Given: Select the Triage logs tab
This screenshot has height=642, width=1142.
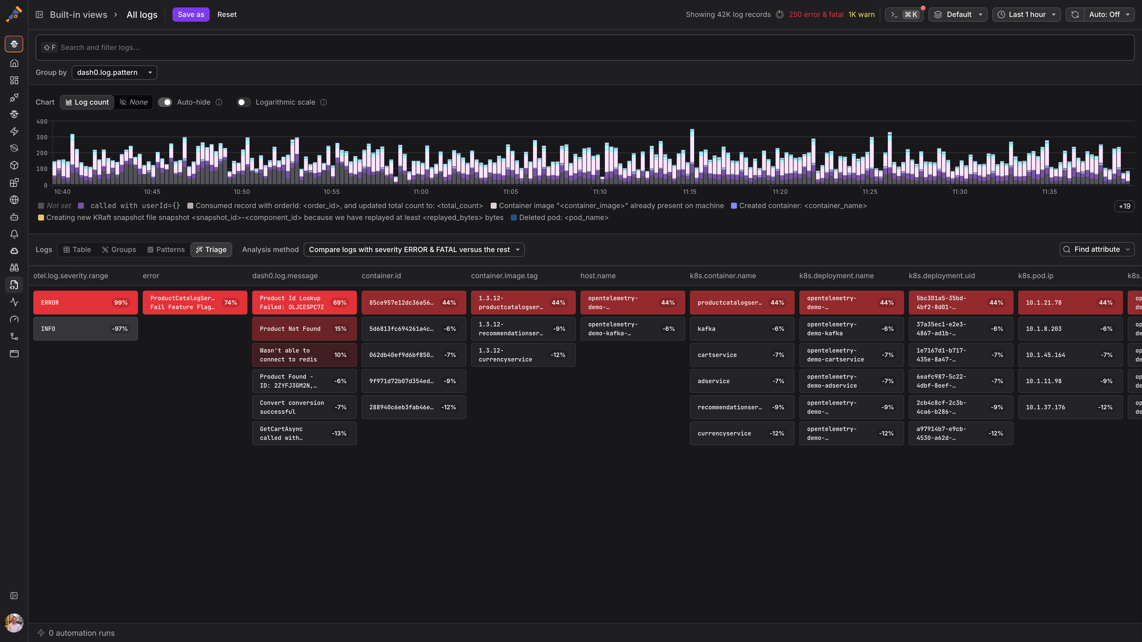Looking at the screenshot, I should (211, 249).
